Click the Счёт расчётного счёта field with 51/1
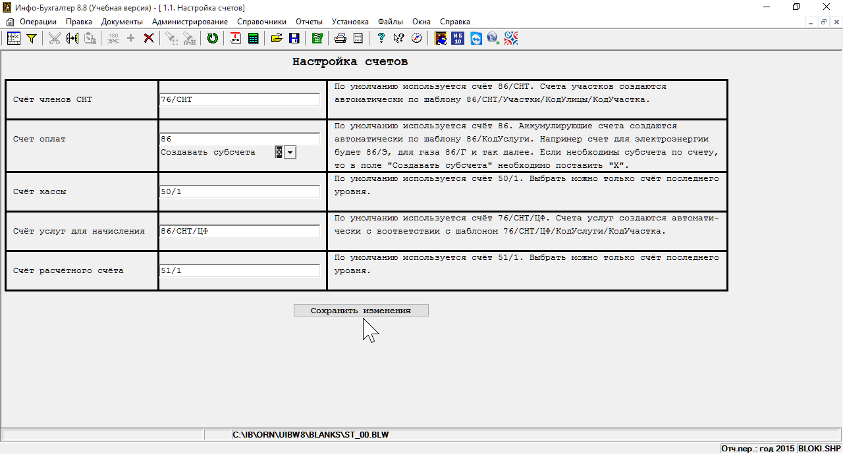843x454 pixels. [x=240, y=270]
